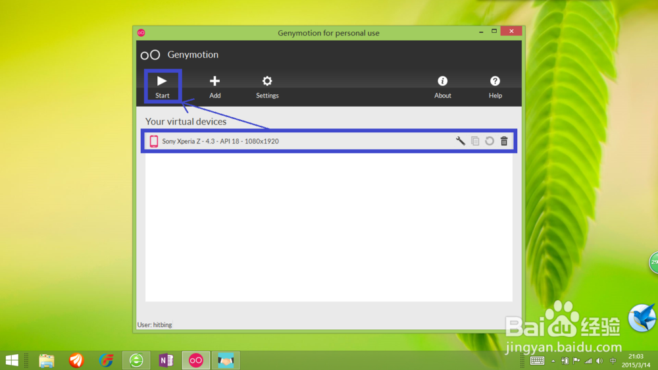Show hidden tray icons arrow
Viewport: 658px width, 370px height.
pyautogui.click(x=553, y=361)
